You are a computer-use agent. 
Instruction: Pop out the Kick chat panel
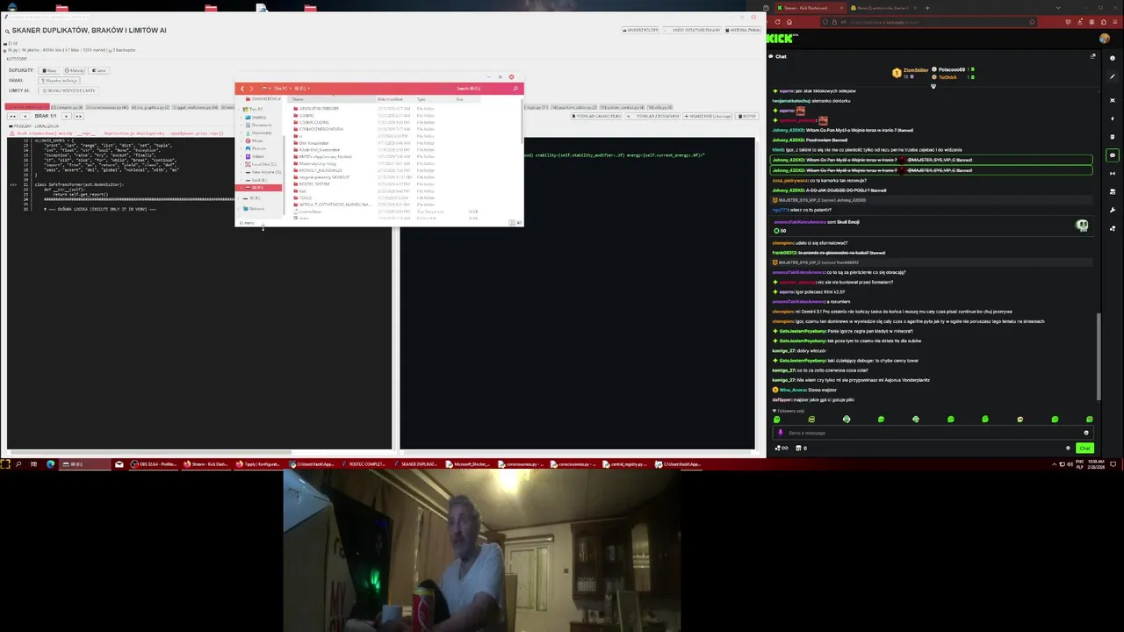click(x=1092, y=56)
